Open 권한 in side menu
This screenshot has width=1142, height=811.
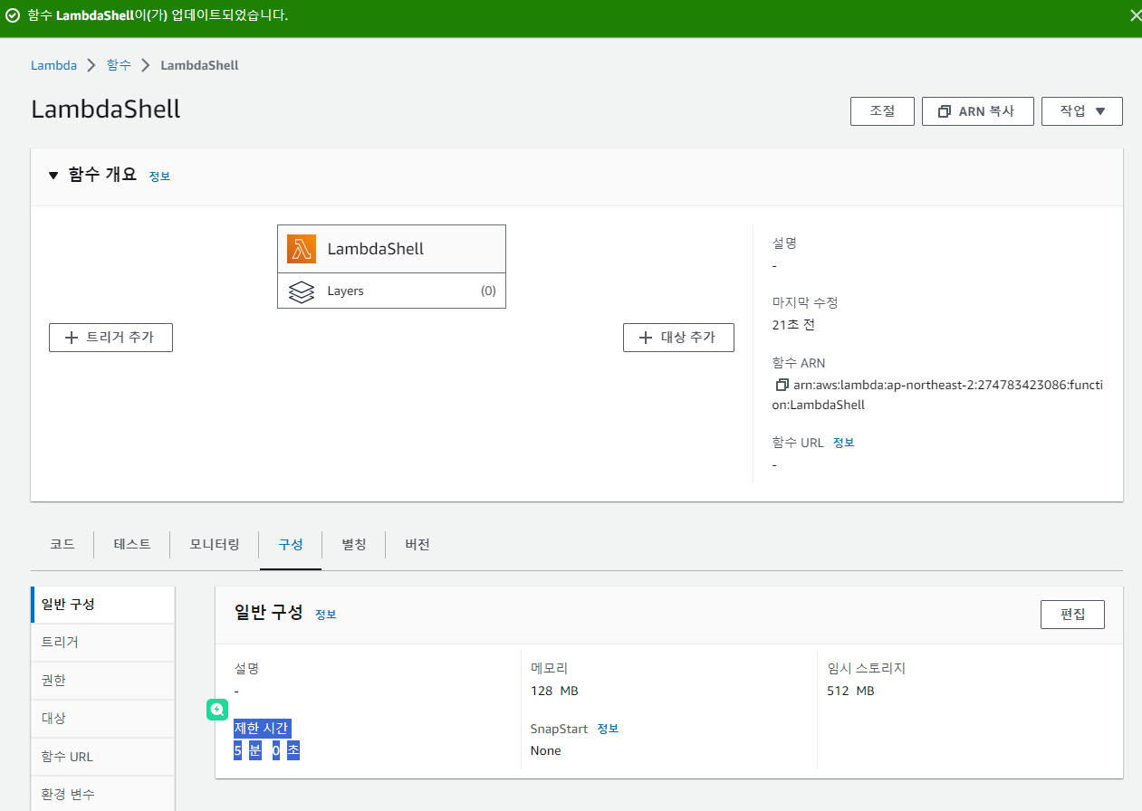point(102,680)
